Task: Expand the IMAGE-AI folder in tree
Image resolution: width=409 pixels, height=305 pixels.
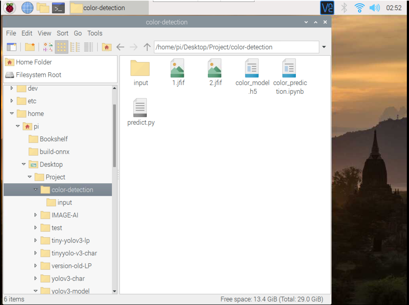Action: (36, 215)
